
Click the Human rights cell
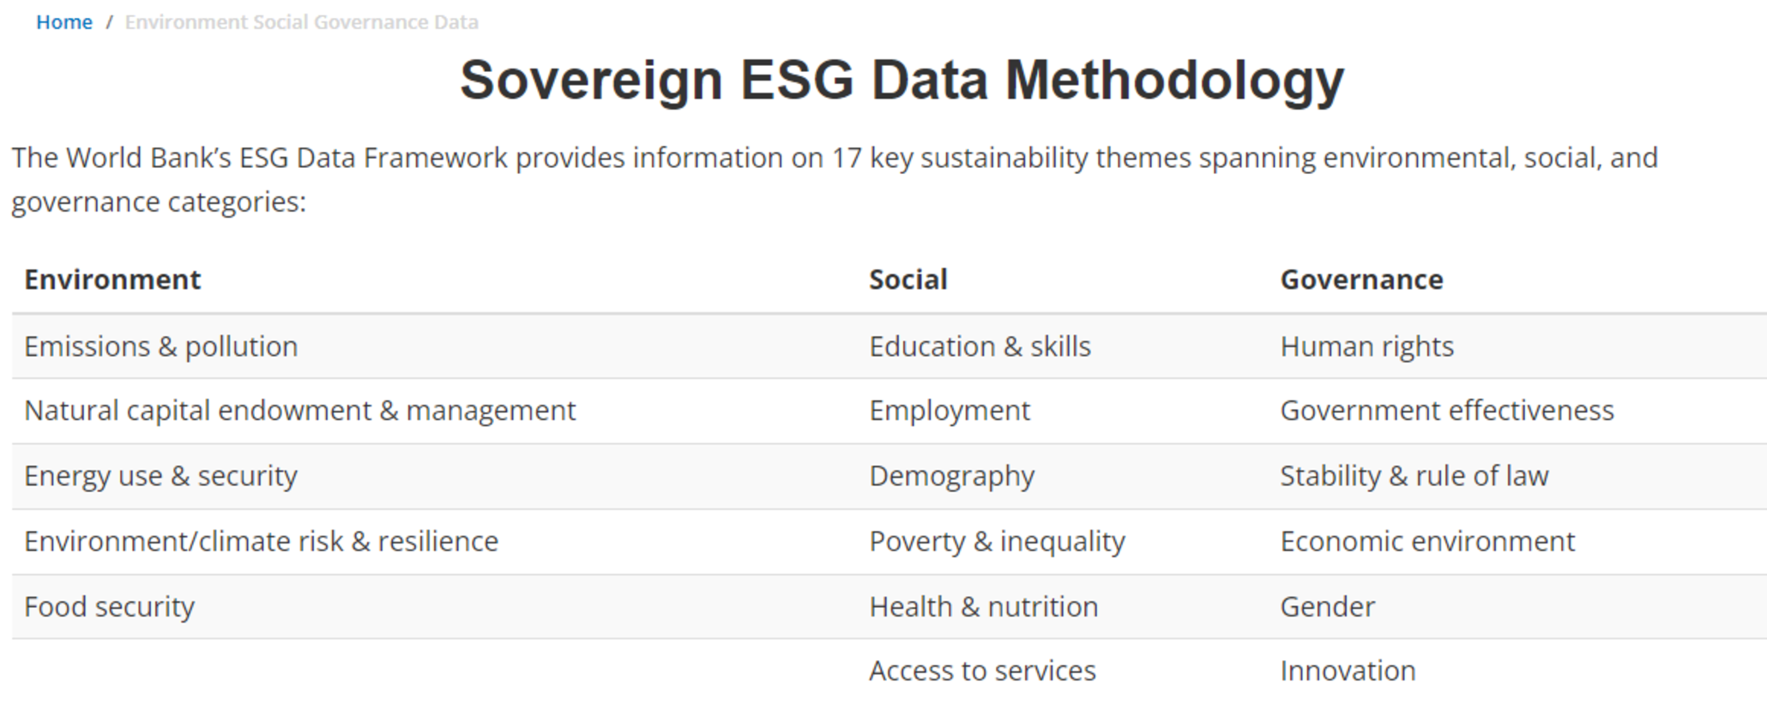(1367, 346)
